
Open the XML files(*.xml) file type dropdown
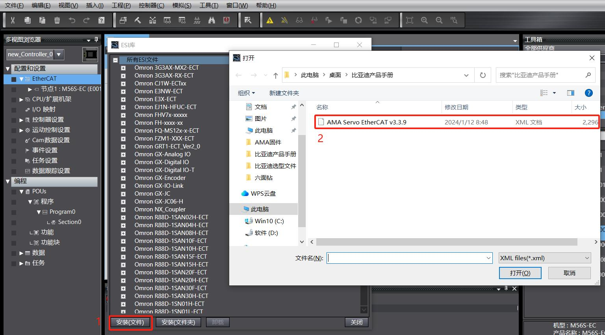pos(545,258)
